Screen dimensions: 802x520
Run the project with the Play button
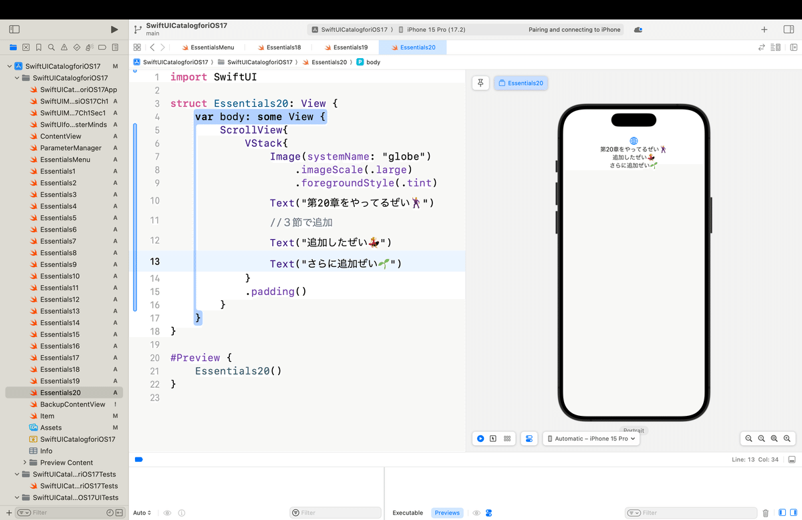pyautogui.click(x=114, y=29)
